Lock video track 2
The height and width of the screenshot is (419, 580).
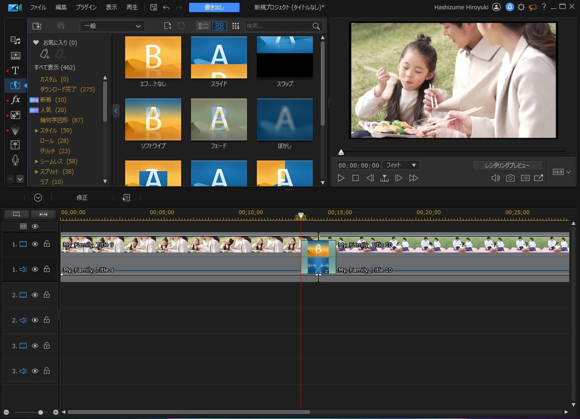[47, 295]
